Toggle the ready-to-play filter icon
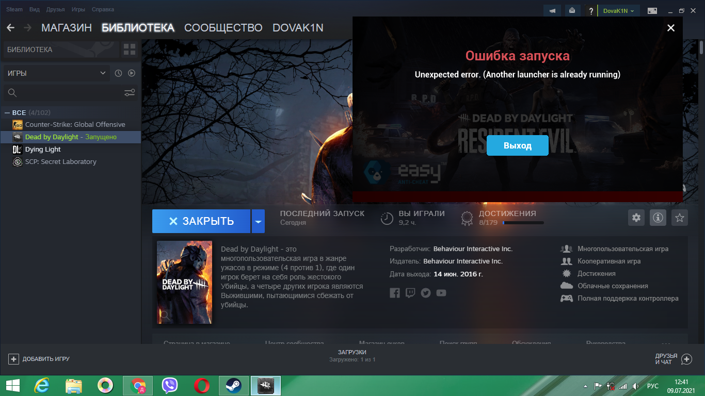Screen dimensions: 705x396 point(132,73)
